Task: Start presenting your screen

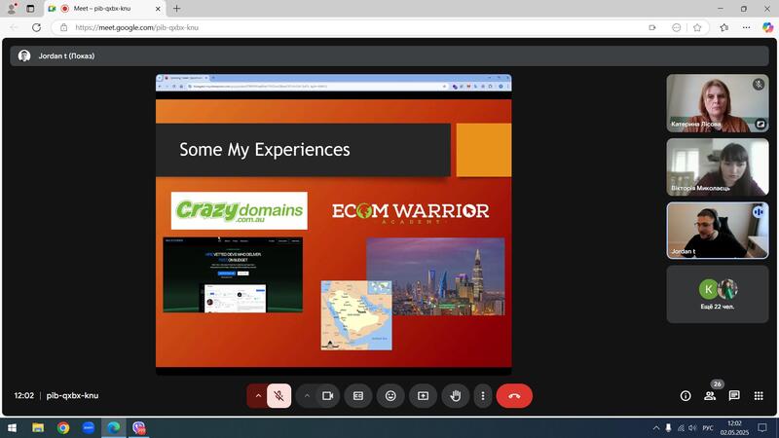Action: (x=423, y=396)
